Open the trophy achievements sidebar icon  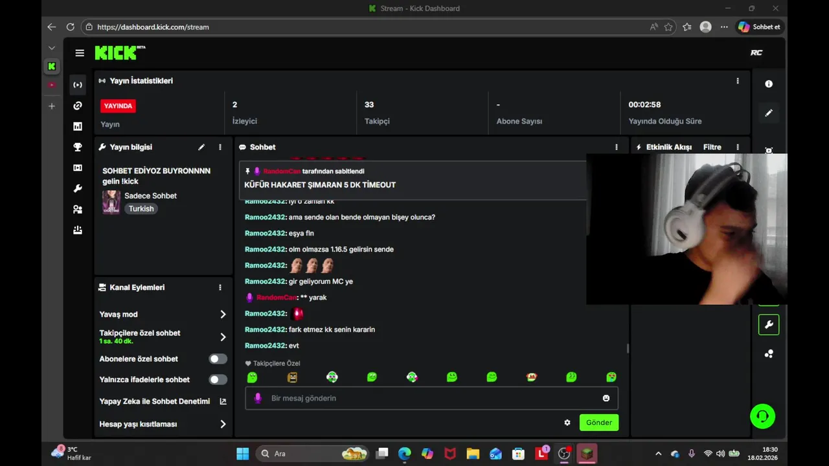(x=78, y=147)
